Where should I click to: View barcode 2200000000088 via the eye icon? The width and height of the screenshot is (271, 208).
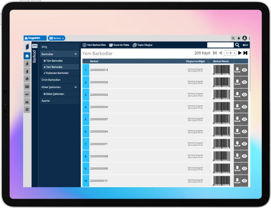[244, 156]
